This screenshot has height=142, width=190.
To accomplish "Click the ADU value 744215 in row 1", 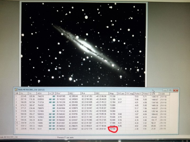I will [41, 97].
